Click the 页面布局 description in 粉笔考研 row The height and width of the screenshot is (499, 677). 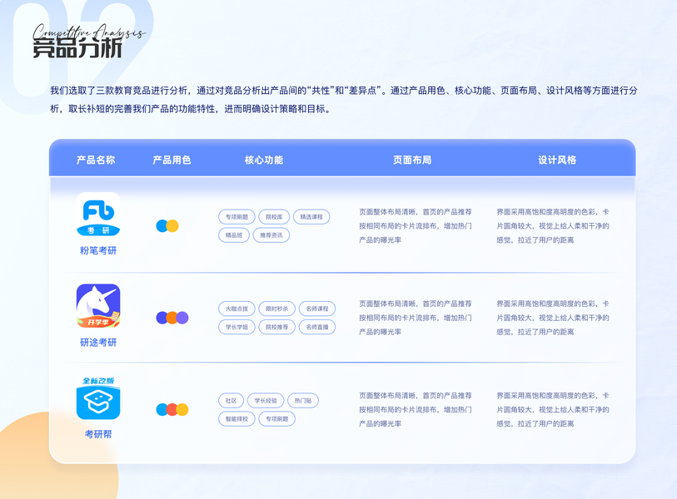pos(416,226)
